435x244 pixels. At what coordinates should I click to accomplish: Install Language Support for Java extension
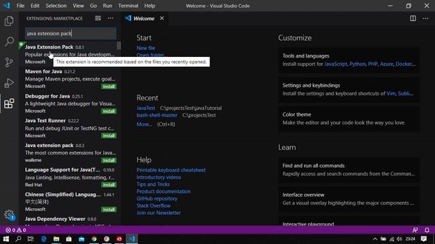[109, 185]
